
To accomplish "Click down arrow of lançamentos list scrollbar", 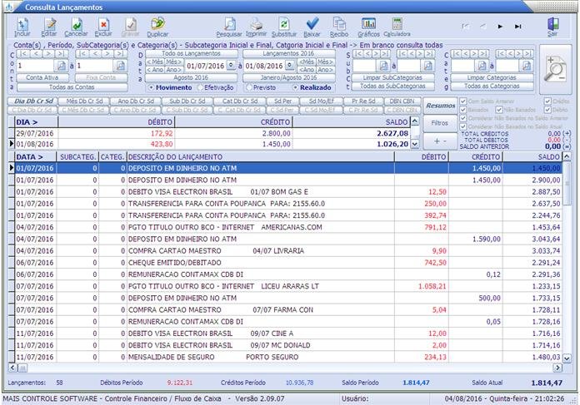I will pyautogui.click(x=567, y=358).
